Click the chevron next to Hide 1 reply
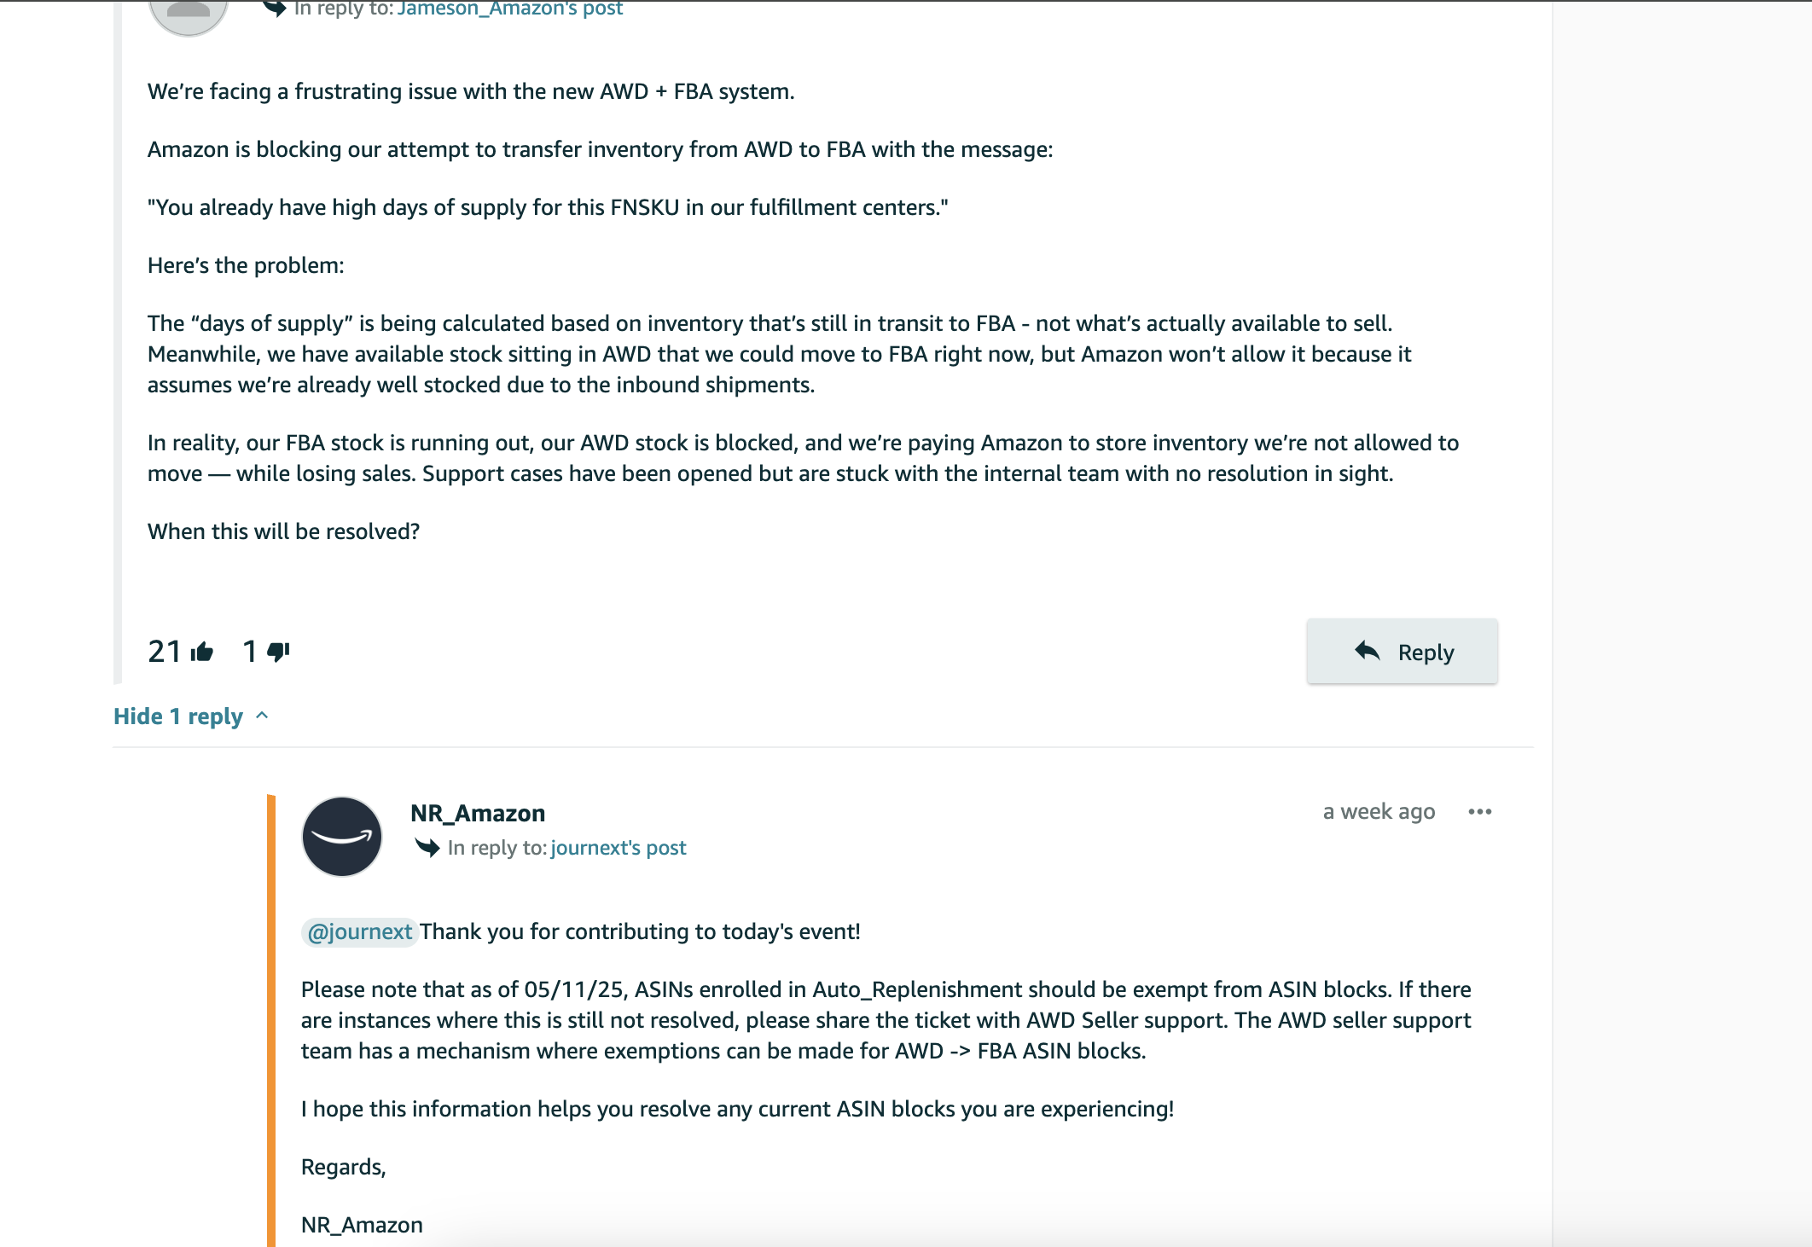1812x1247 pixels. (x=262, y=716)
